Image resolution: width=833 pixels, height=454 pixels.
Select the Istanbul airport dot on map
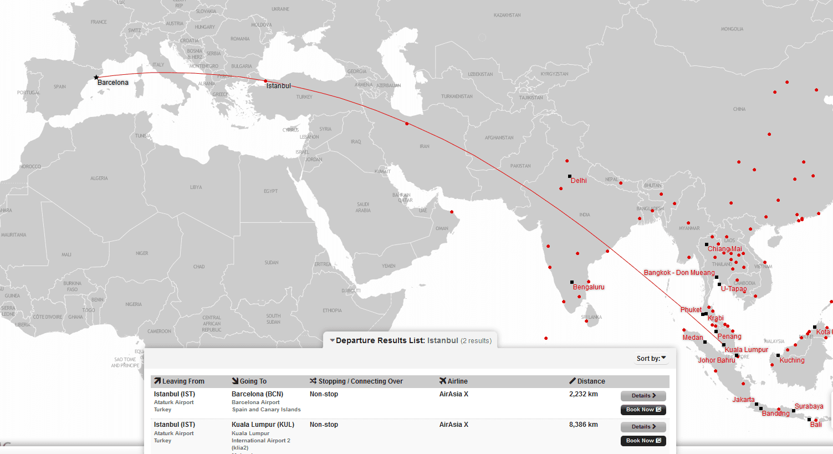click(265, 81)
